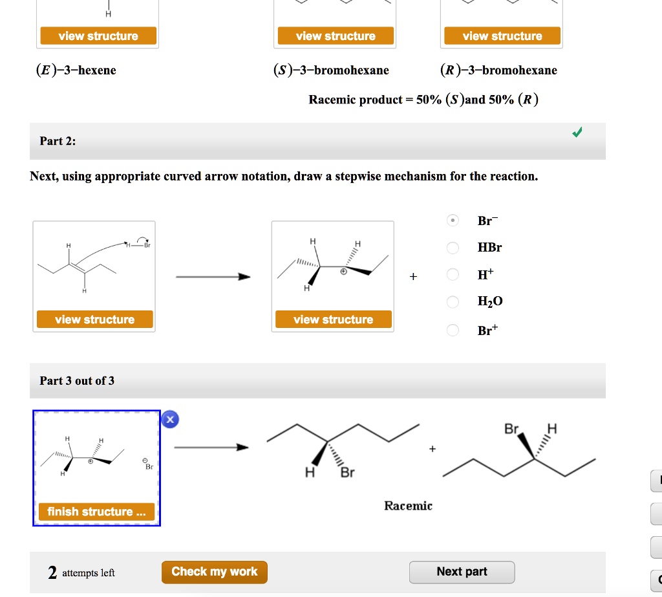View structure for (S)-3-bromohexane
The image size is (662, 597).
[335, 36]
